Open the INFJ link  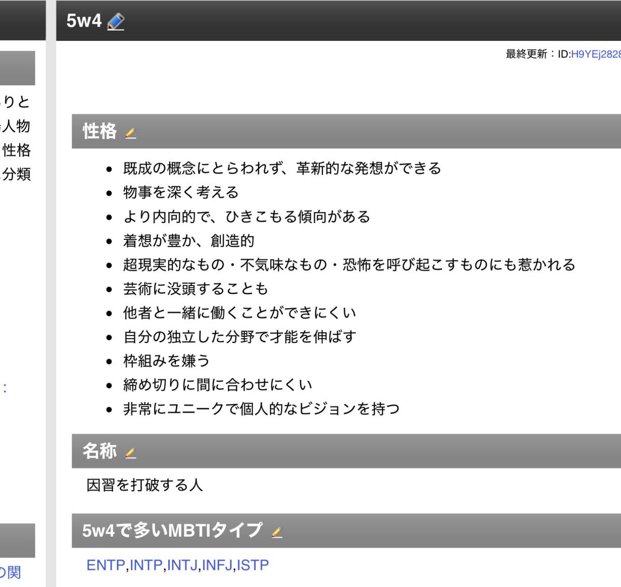[217, 565]
